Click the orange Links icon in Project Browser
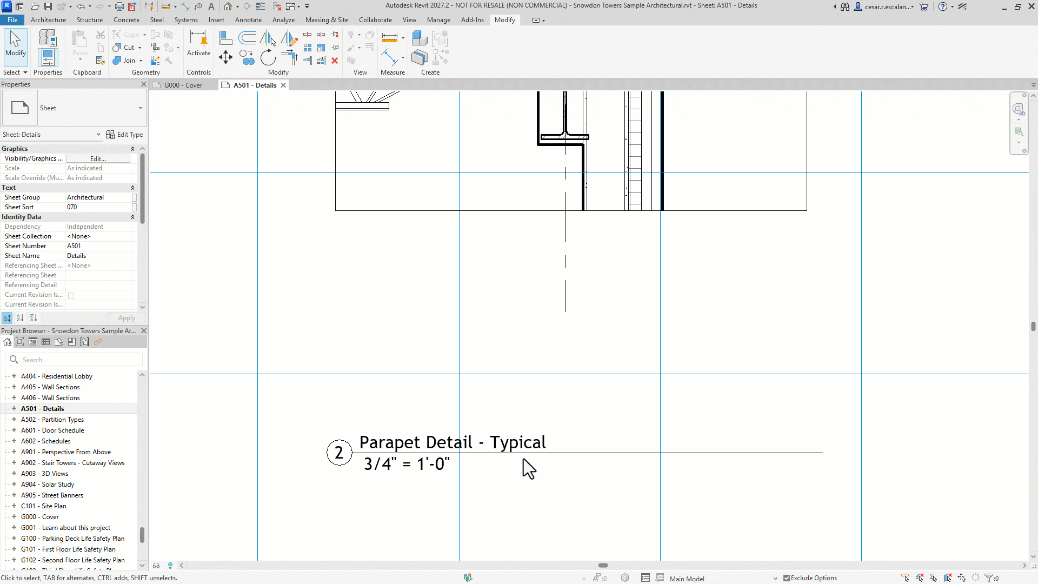The width and height of the screenshot is (1038, 584). coord(98,342)
